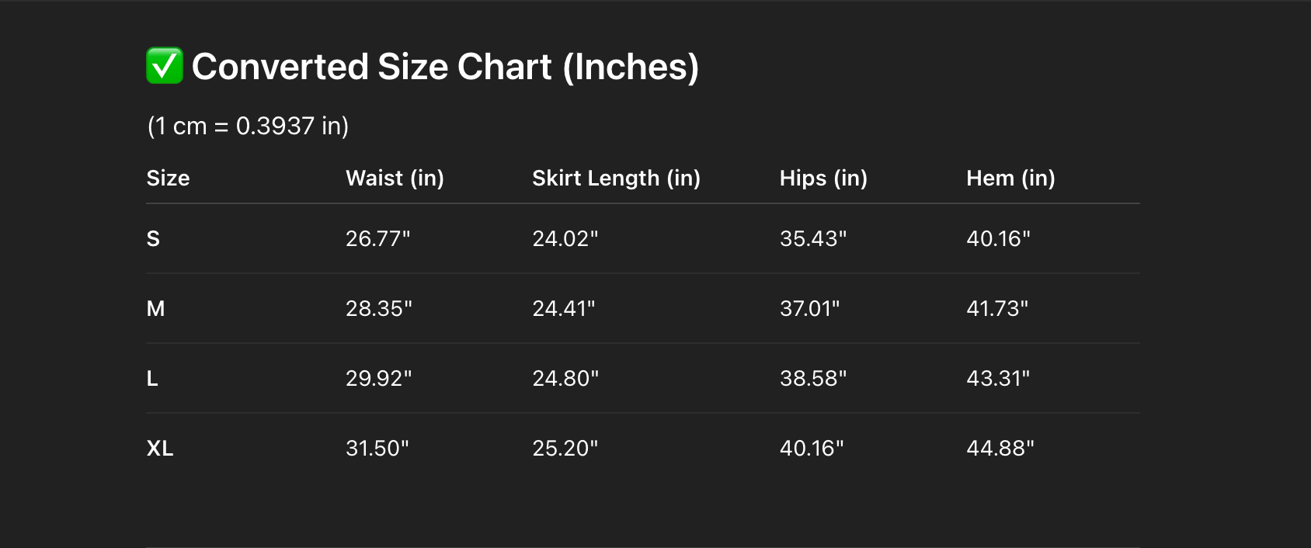
Task: Click the 26.77" waist value for size S
Action: [377, 238]
